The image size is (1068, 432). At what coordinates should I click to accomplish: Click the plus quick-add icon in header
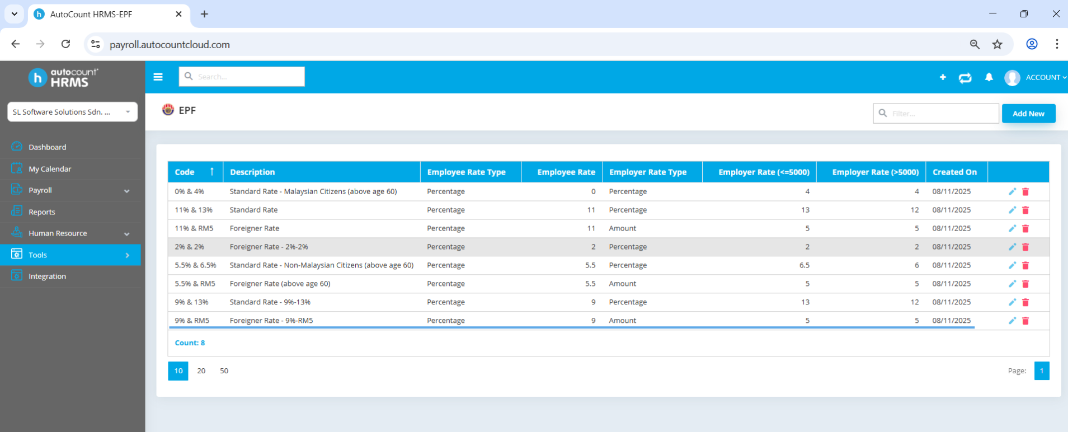pos(943,77)
